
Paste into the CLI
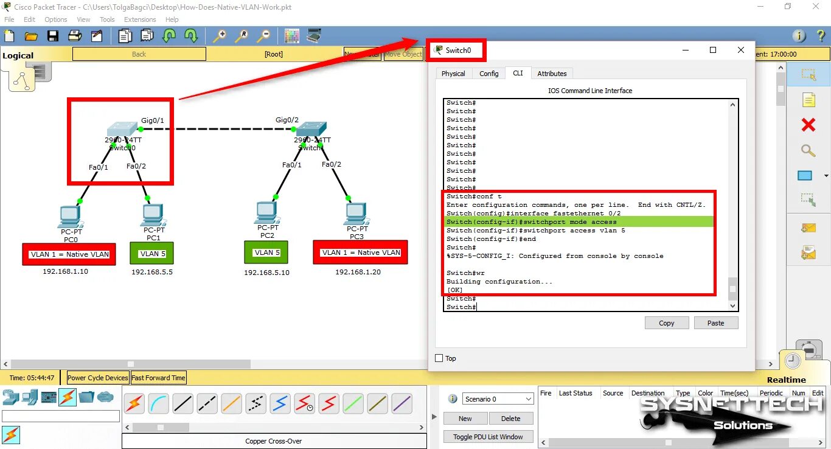(x=716, y=323)
